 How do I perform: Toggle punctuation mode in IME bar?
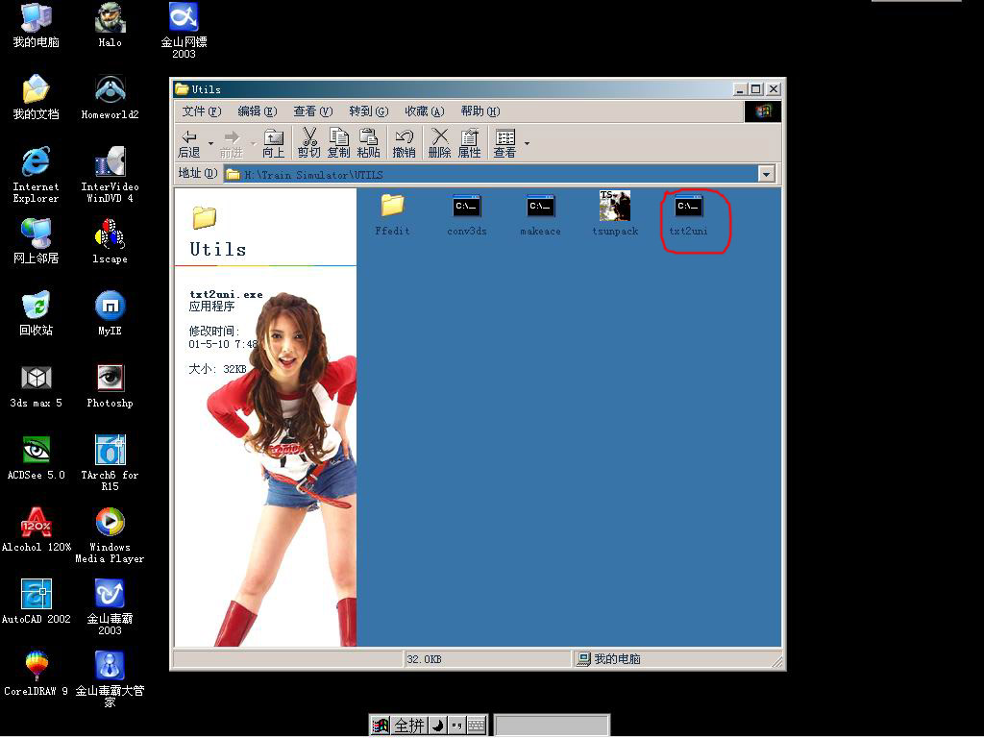click(455, 726)
